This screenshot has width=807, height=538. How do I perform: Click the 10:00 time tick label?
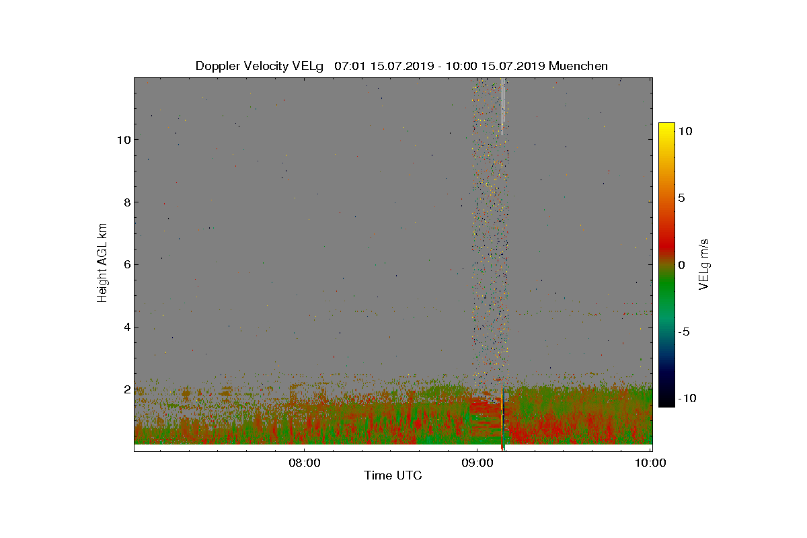[x=650, y=463]
